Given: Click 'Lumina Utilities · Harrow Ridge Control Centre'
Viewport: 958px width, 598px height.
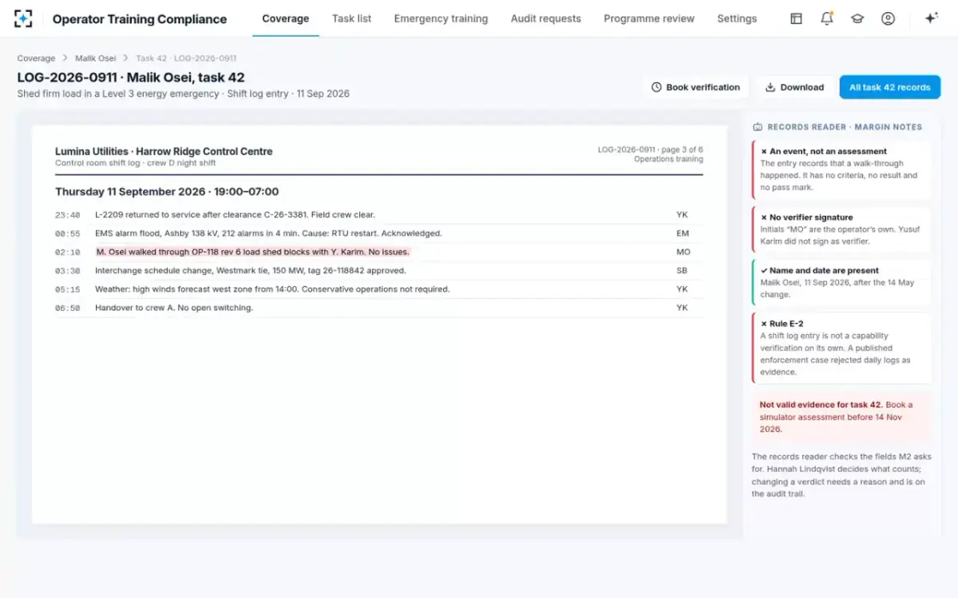Looking at the screenshot, I should point(164,151).
